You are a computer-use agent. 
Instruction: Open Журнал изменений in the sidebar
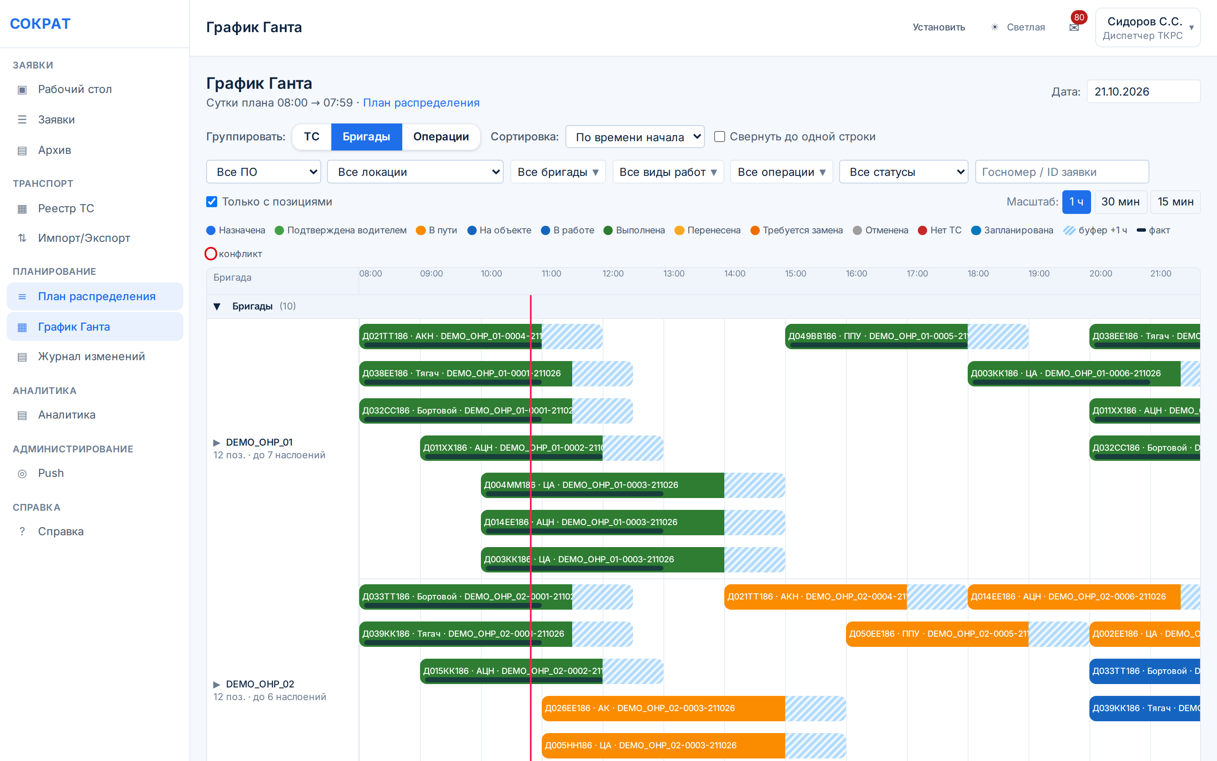pos(95,356)
